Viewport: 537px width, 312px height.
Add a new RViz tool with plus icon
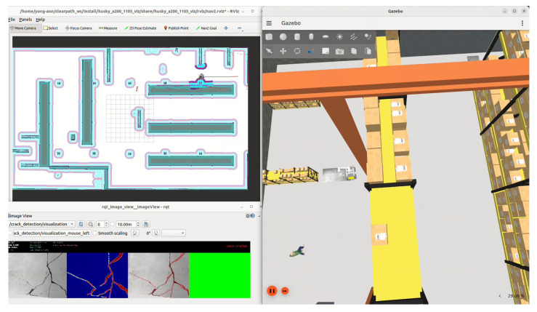[226, 28]
